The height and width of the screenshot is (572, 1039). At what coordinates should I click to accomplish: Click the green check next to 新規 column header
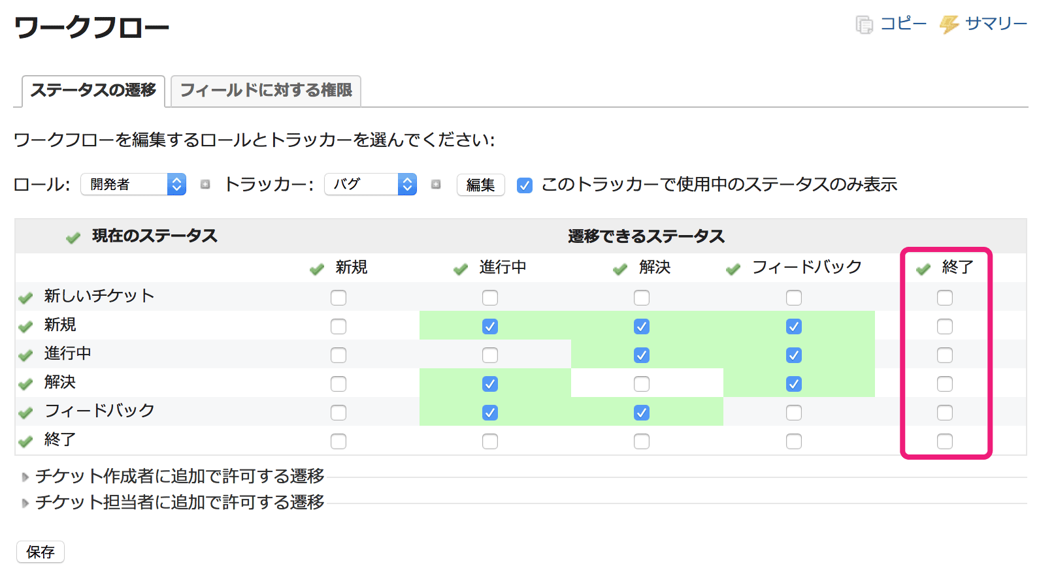[317, 269]
